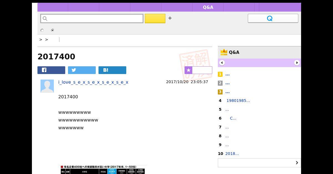This screenshot has height=174, width=333.
Task: Open ranking item 9 link
Action: pyautogui.click(x=227, y=145)
